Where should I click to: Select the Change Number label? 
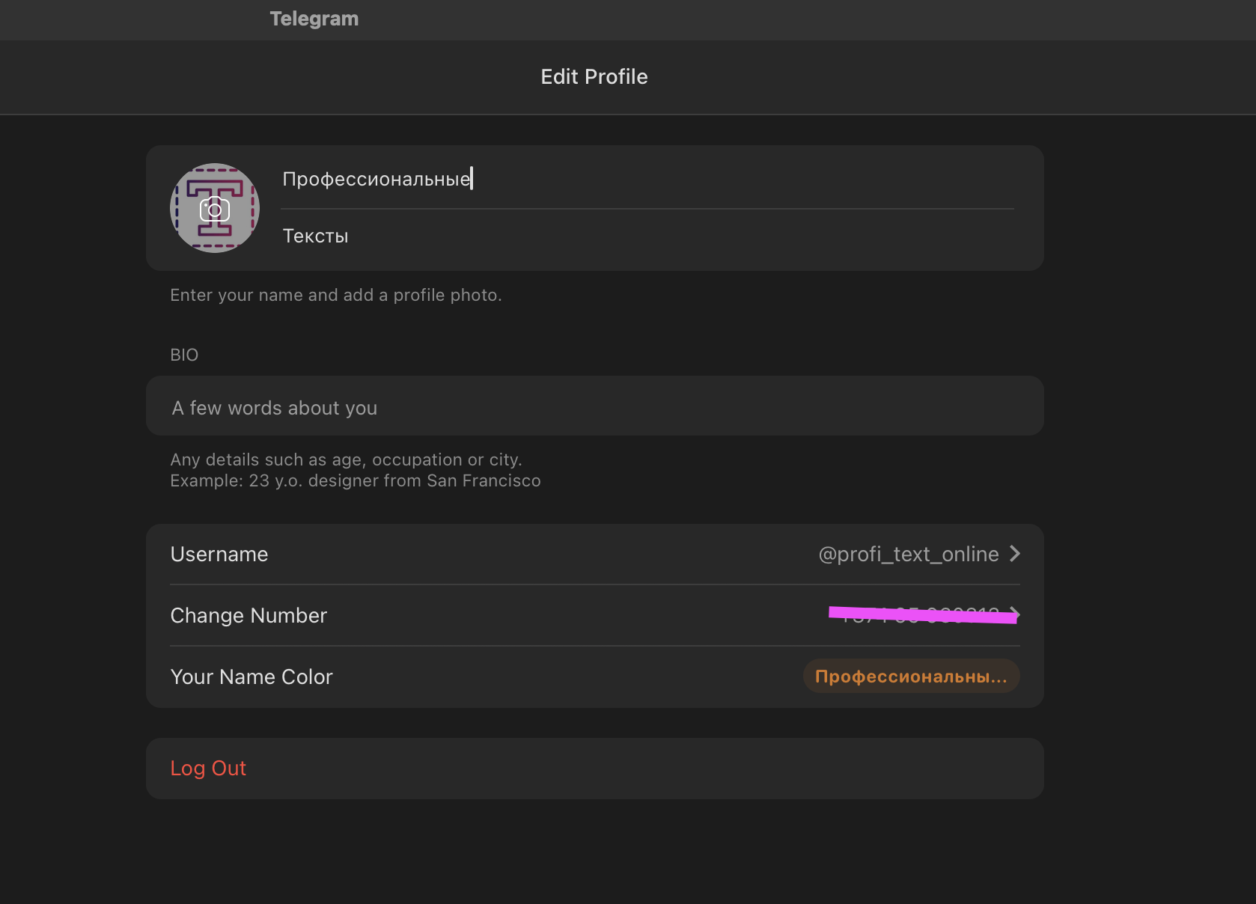[249, 616]
